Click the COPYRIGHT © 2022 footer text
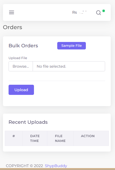This screenshot has height=170, width=115. [24, 166]
